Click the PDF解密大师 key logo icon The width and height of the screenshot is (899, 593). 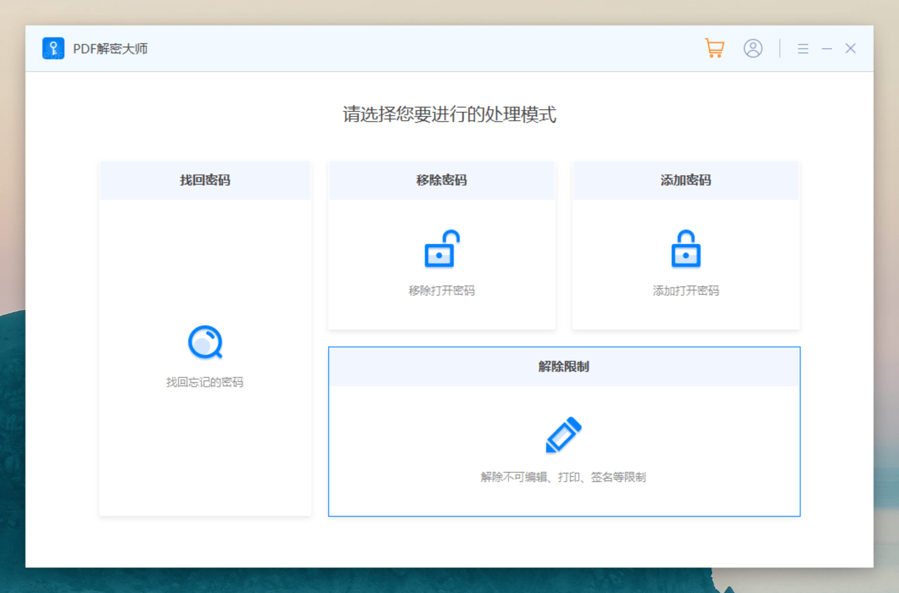point(53,49)
